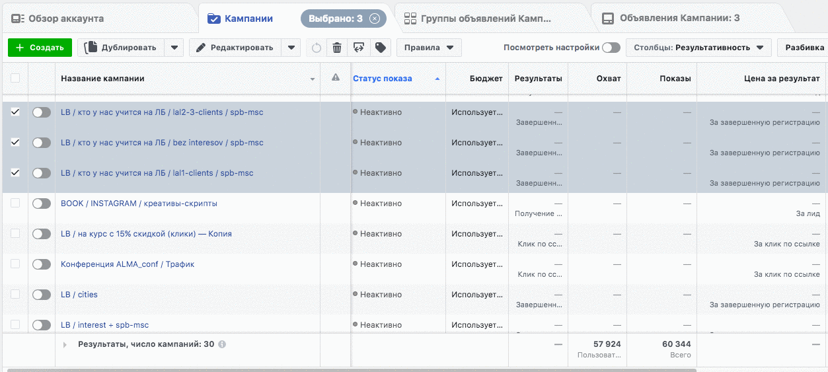
Task: Check the 'BOOK / INSTAGRAM' campaign checkbox
Action: 15,204
